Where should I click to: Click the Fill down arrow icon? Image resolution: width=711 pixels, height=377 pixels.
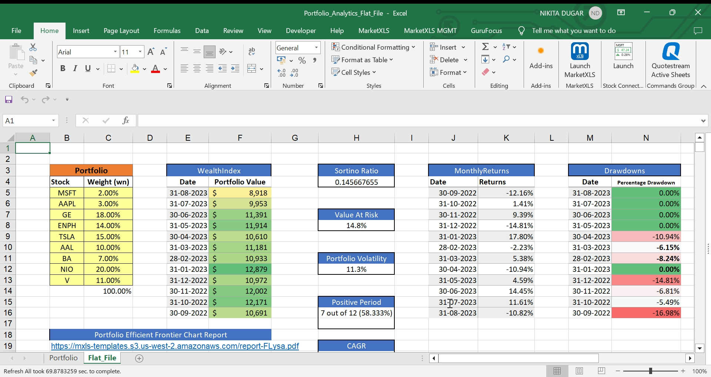point(485,59)
